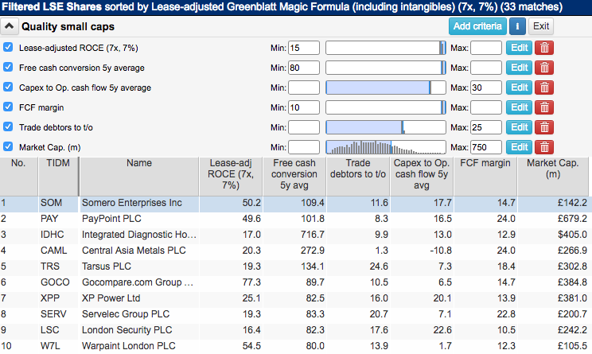Screen dimensions: 592x354
Task: Select the Central Asia Metals PLC row
Action: point(294,251)
